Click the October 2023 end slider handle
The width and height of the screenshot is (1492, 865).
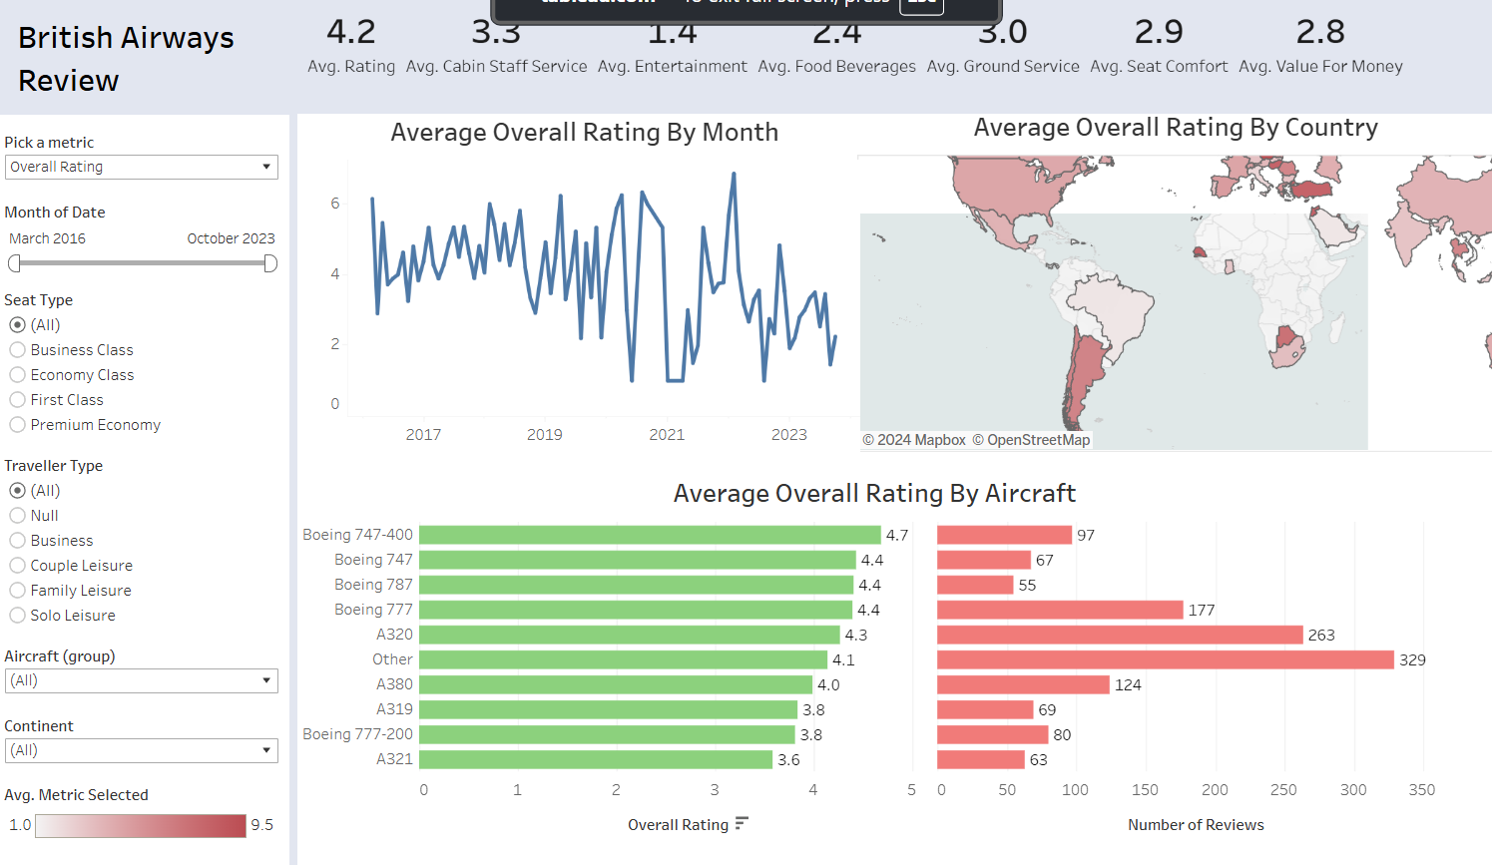click(270, 263)
